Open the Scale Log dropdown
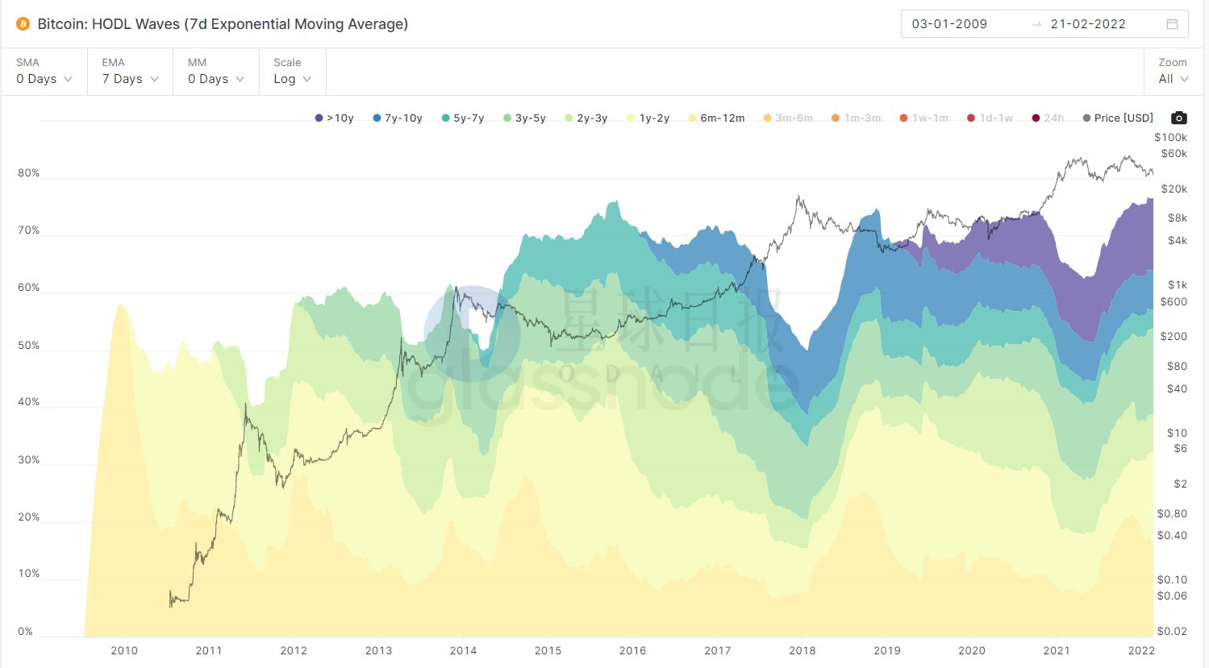This screenshot has width=1209, height=668. point(292,72)
